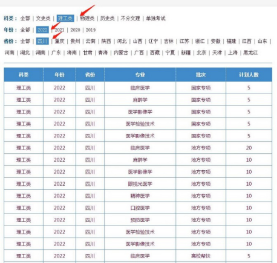
Task: Click 预防医学 in the major column
Action: tap(140, 220)
